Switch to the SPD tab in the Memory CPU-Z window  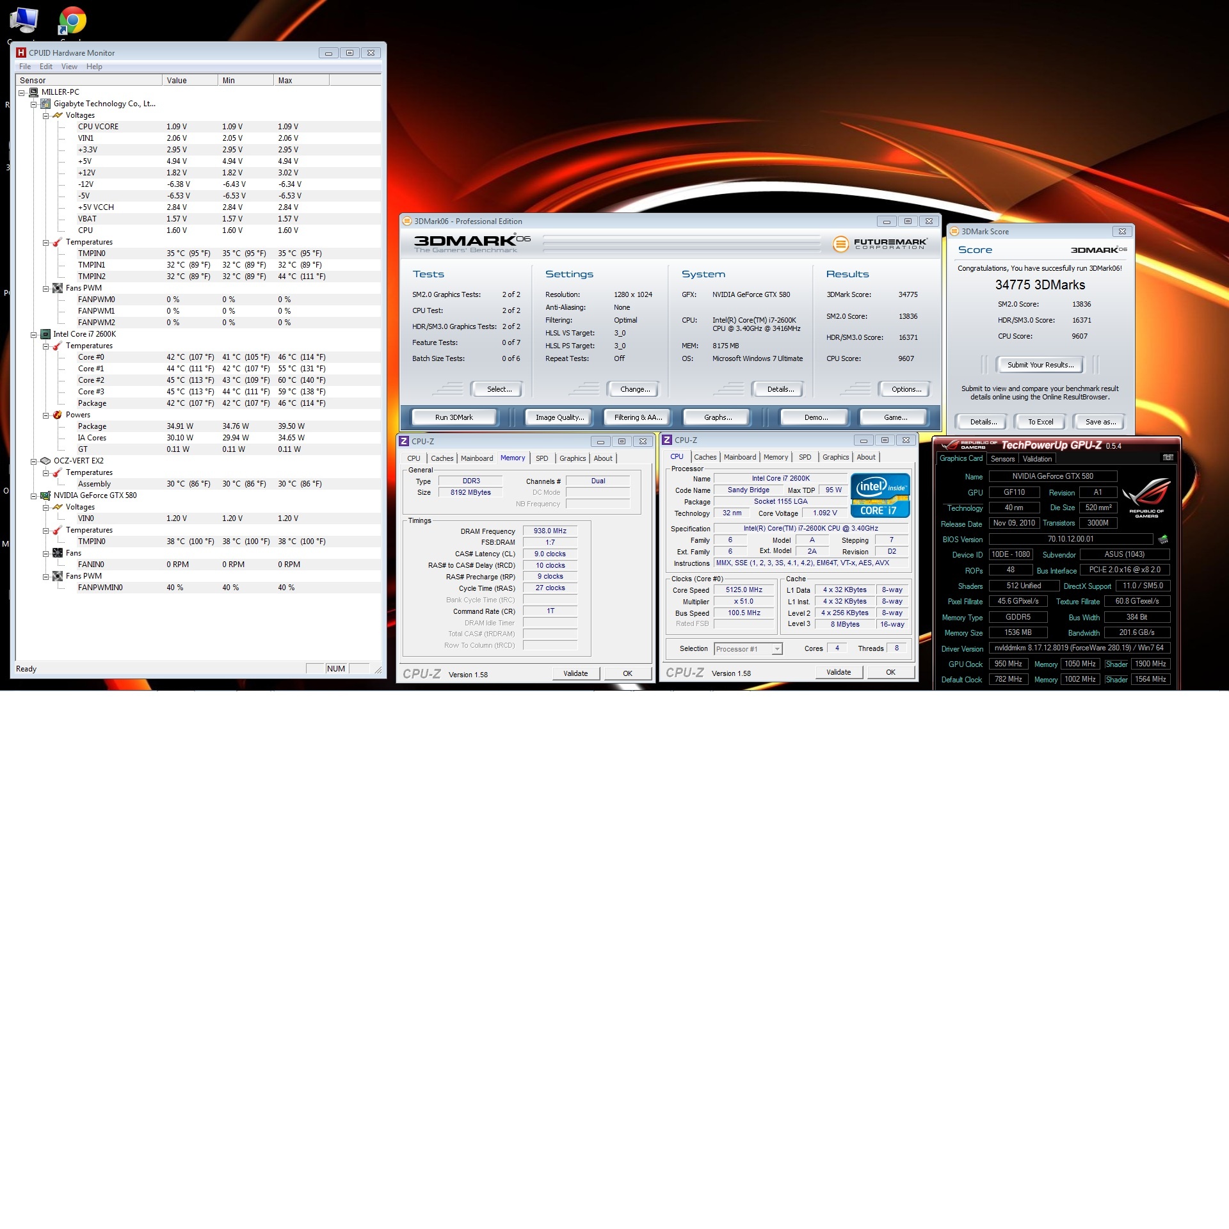coord(542,458)
